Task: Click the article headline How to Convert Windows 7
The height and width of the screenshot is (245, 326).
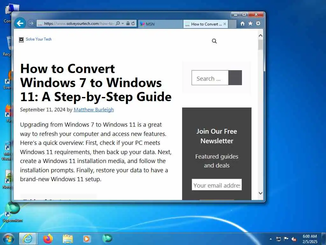Action: click(x=96, y=83)
